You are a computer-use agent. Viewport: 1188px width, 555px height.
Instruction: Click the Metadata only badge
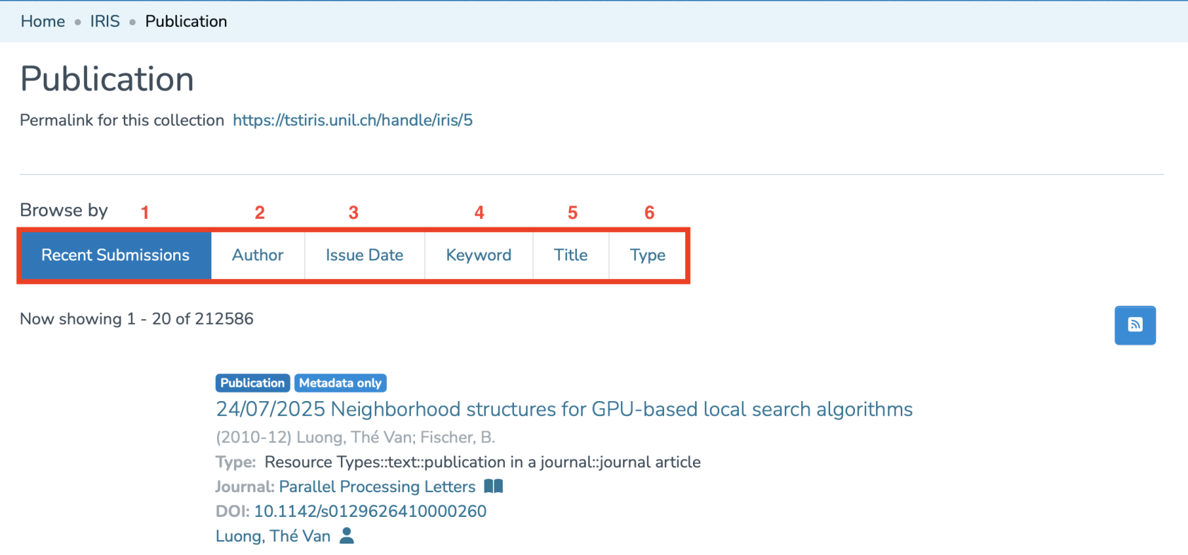(x=340, y=383)
